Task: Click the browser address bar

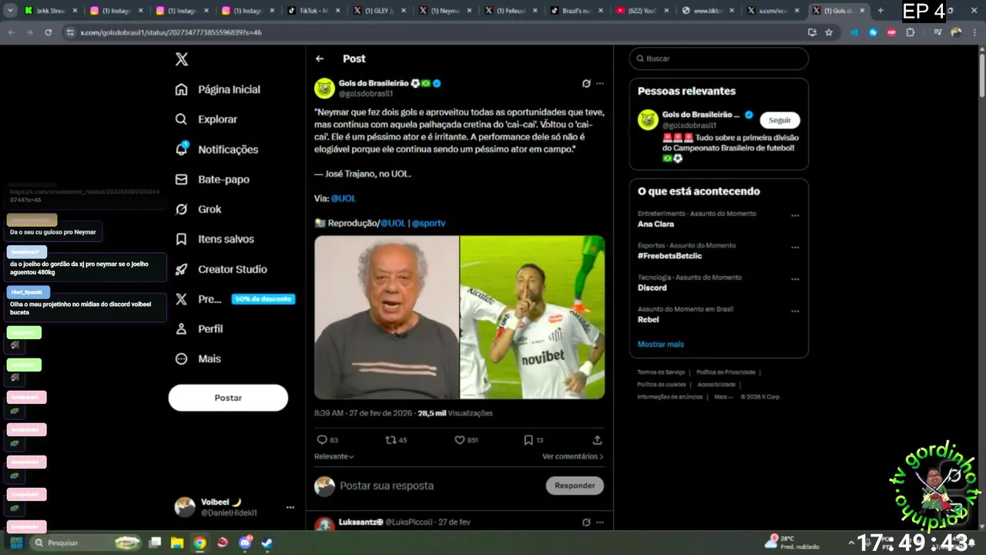Action: click(x=431, y=32)
